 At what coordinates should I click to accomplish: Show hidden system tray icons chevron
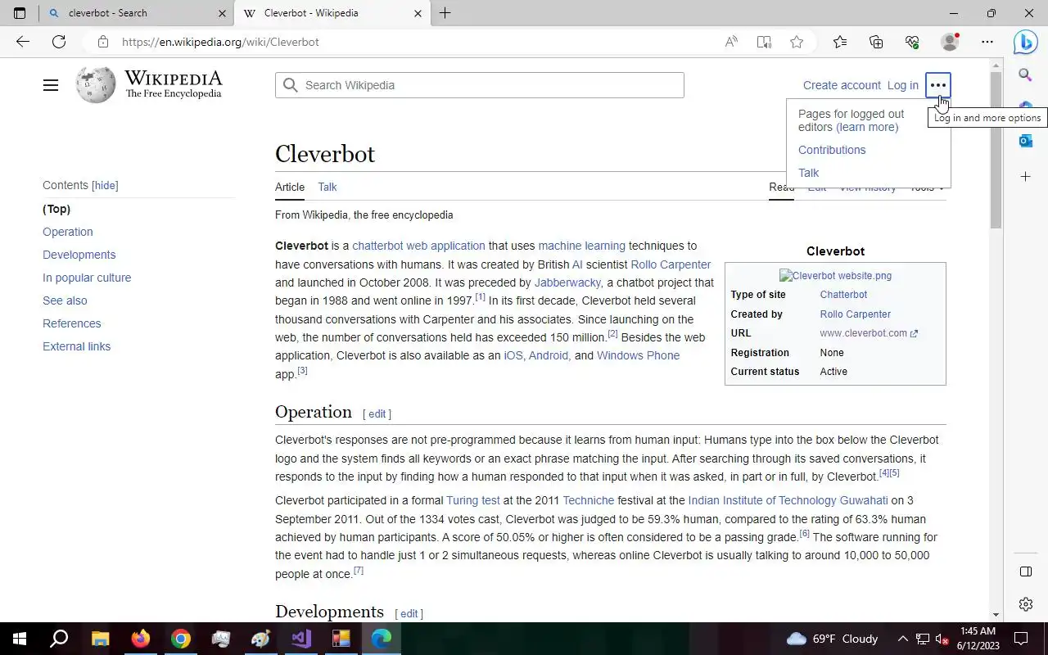point(902,639)
